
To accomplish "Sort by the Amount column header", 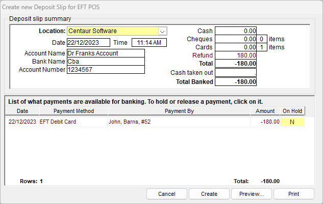I will [x=265, y=111].
